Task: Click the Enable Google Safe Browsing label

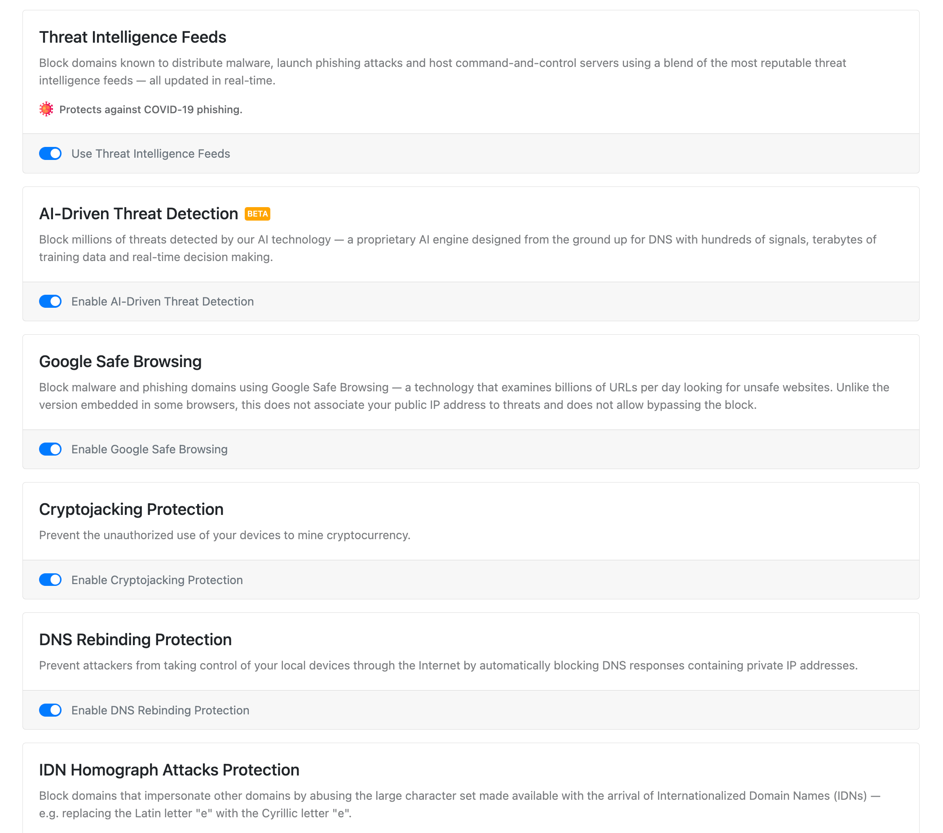Action: (x=149, y=449)
